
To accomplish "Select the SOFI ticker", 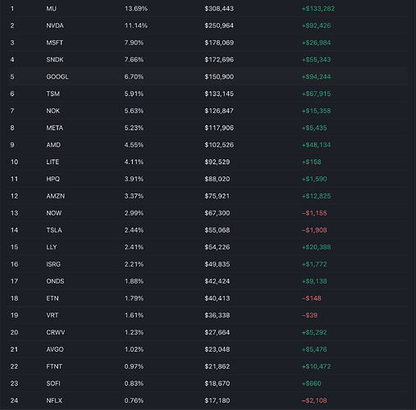I will (x=53, y=384).
